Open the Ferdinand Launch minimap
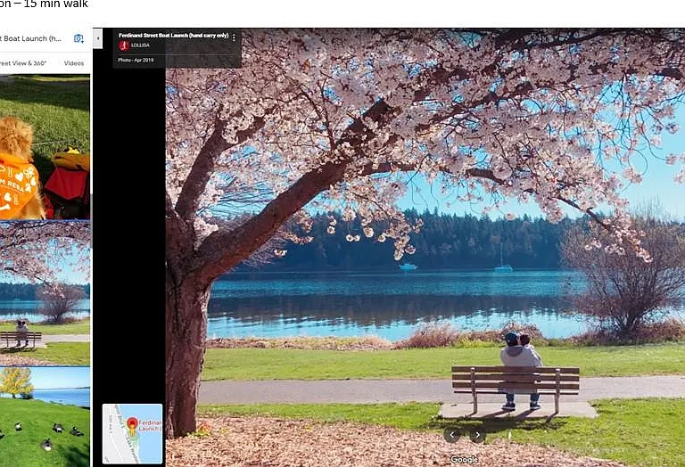Viewport: 685px width, 467px height. (132, 434)
